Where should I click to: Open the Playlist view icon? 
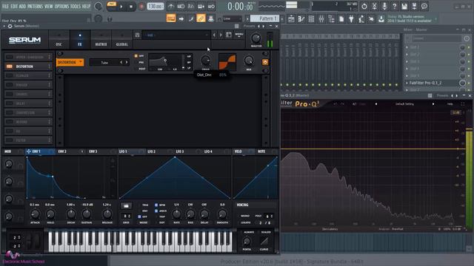291,19
